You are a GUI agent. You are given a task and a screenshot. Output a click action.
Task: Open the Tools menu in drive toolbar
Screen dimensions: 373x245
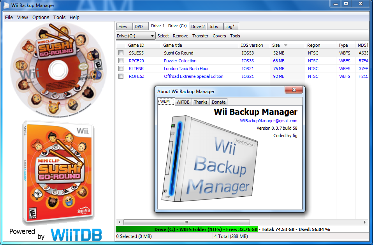tap(235, 36)
